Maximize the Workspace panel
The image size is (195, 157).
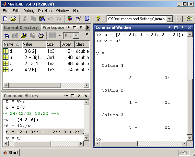tap(74, 27)
